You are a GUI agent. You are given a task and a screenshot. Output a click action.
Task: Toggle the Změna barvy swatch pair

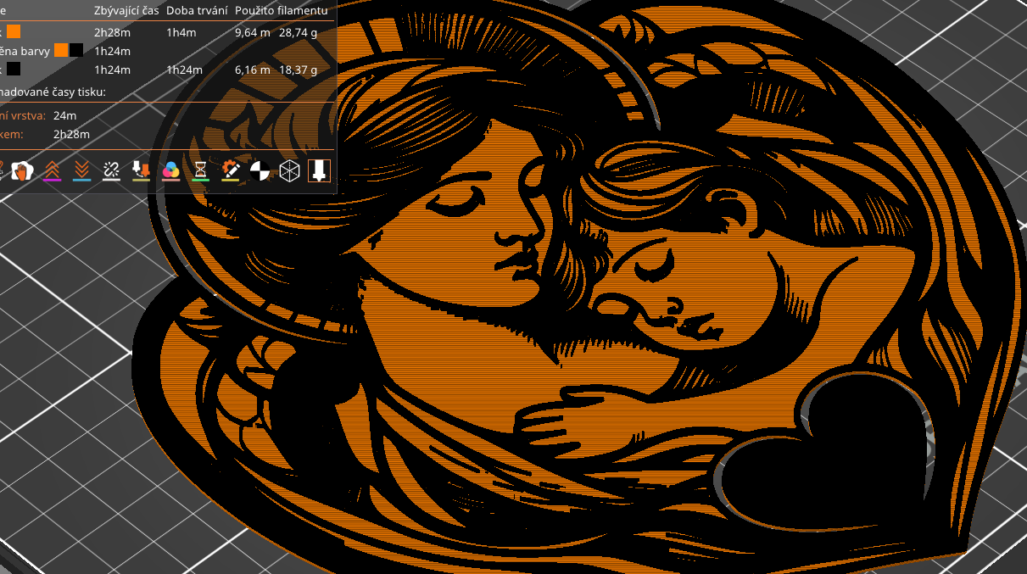point(68,51)
